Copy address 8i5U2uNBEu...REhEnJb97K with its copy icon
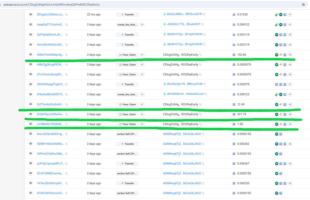The image size is (310, 200). pos(204,14)
